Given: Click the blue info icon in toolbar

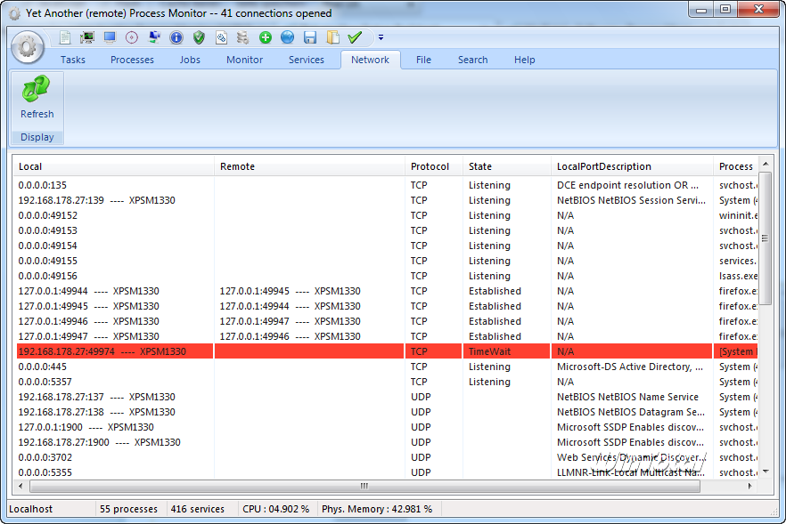Looking at the screenshot, I should click(176, 37).
